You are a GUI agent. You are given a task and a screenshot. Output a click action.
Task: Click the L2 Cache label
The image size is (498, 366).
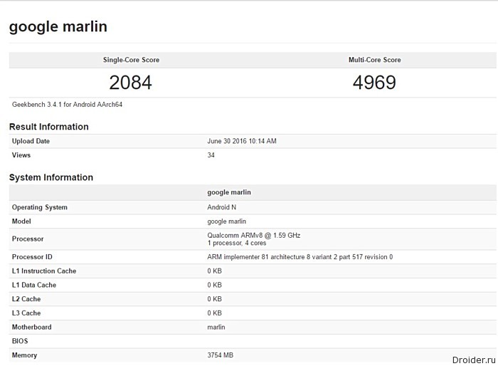point(26,299)
